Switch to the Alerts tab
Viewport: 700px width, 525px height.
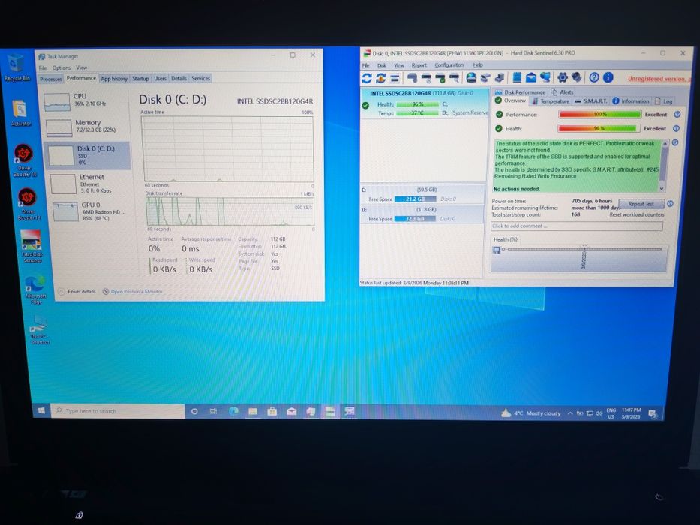pos(563,92)
